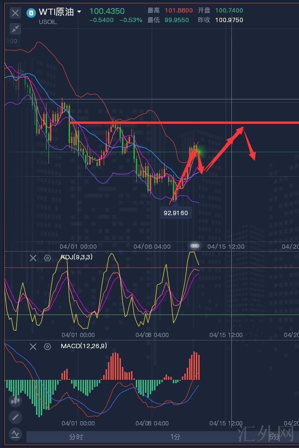Select the time-axis scroll handle on main chart
This screenshot has height=448, width=299.
[194, 246]
